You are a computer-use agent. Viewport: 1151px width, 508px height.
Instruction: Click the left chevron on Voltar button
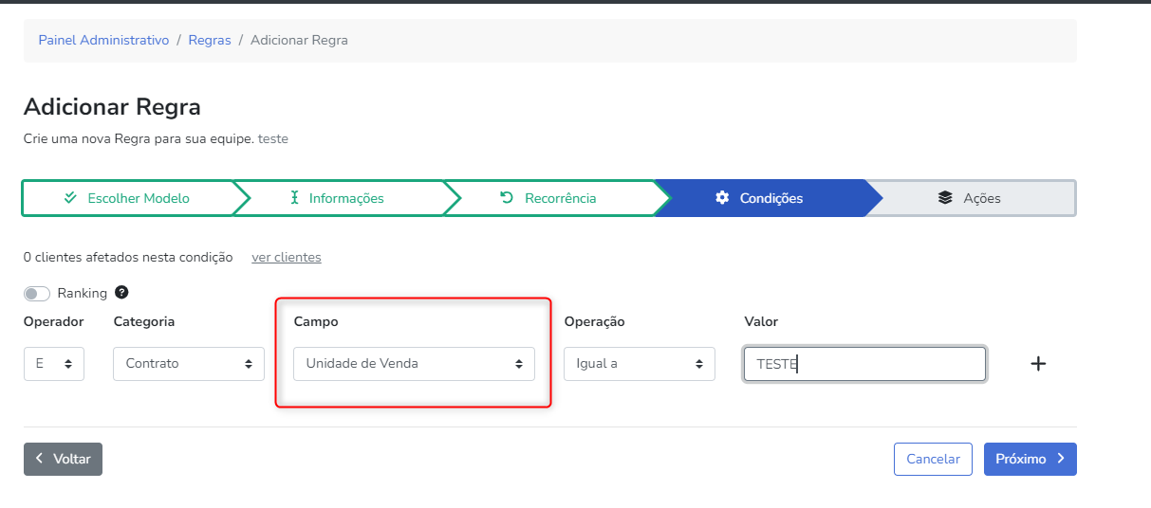[x=40, y=459]
